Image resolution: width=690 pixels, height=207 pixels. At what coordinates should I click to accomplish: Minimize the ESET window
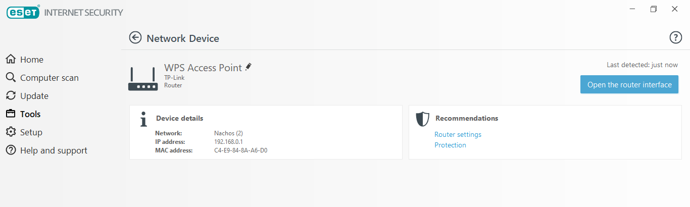(x=632, y=9)
